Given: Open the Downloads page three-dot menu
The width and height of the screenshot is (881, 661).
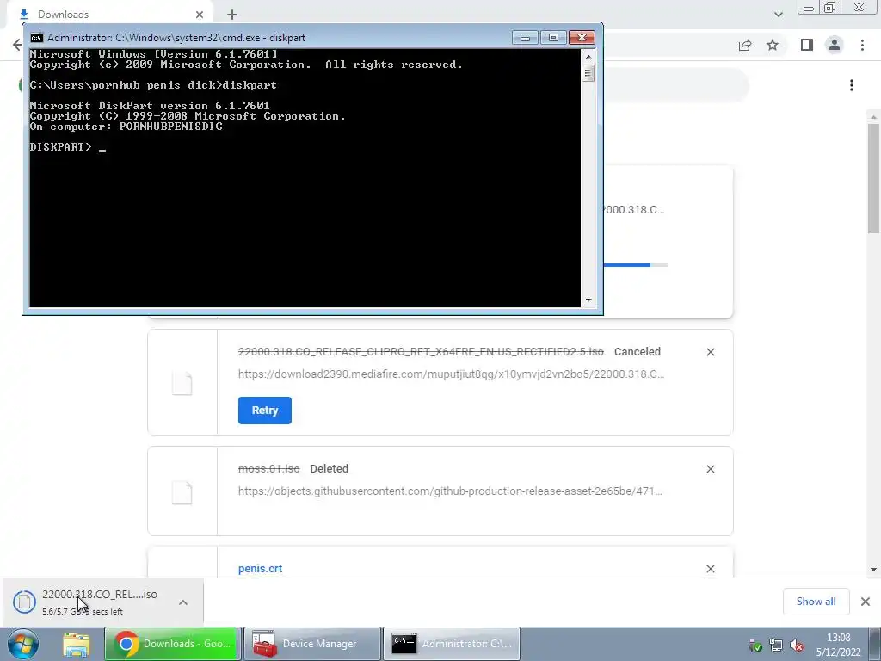Looking at the screenshot, I should (852, 85).
